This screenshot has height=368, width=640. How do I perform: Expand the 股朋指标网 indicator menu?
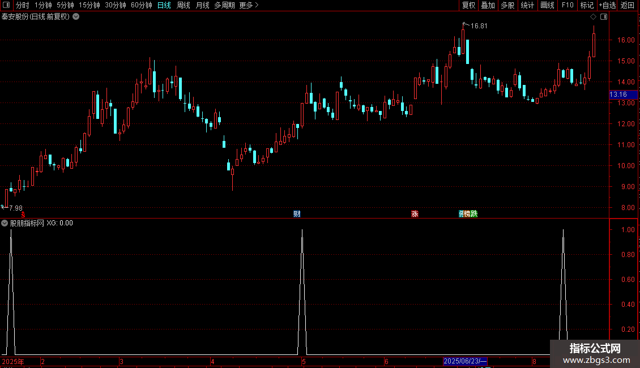[x=5, y=223]
